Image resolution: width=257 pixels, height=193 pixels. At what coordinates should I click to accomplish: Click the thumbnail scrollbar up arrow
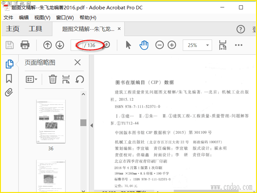click(x=84, y=94)
